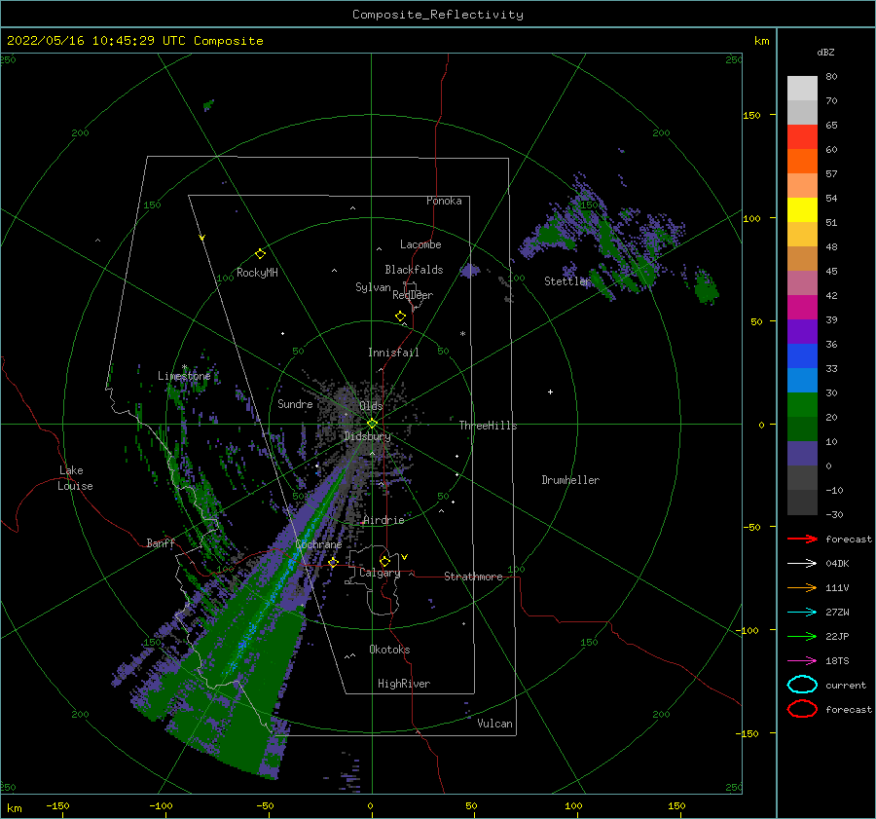The image size is (876, 819).
Task: Click the current legend label
Action: [x=846, y=685]
